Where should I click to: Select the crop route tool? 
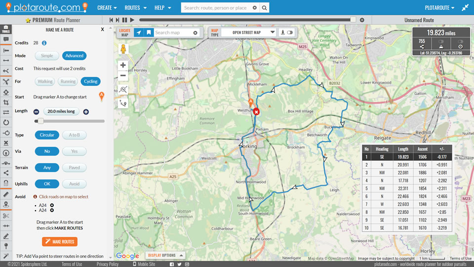coord(6,102)
